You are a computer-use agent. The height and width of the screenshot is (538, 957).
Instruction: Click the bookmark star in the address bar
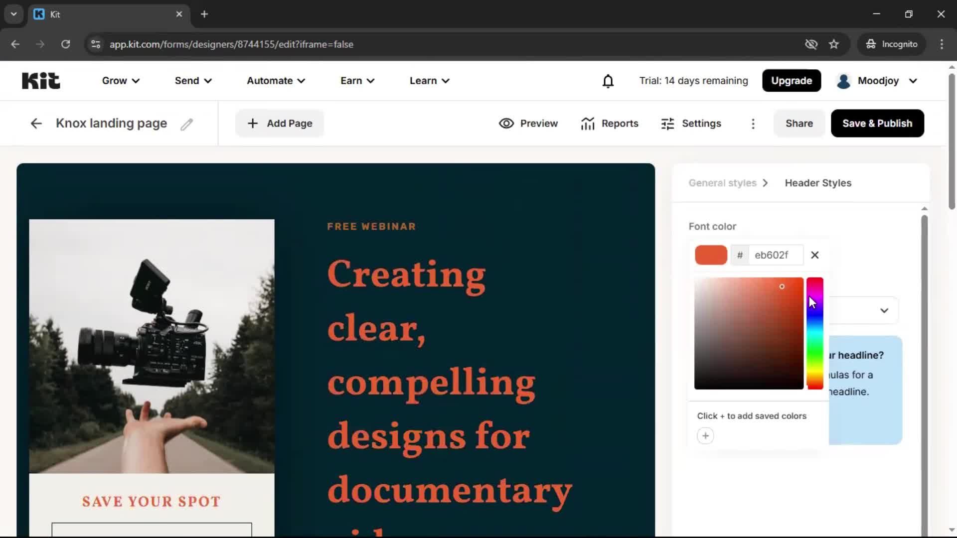click(x=834, y=44)
